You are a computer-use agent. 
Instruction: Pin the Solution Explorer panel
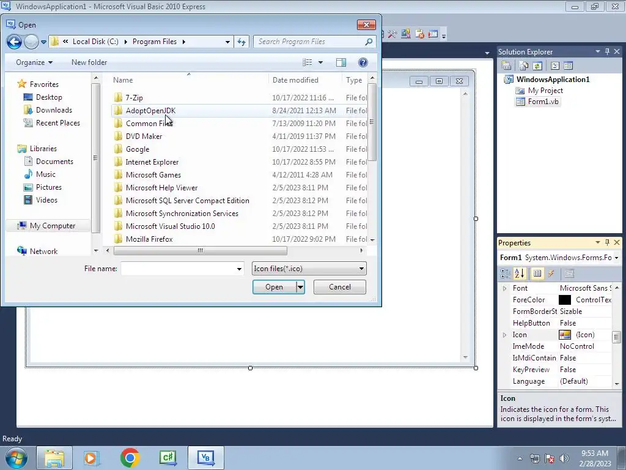(x=607, y=51)
